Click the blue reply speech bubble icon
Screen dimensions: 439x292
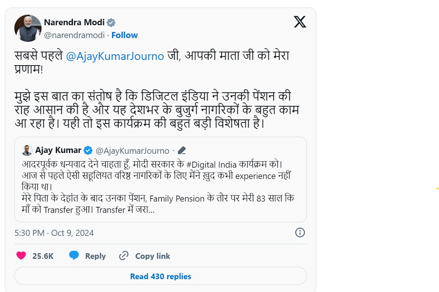[x=74, y=256]
